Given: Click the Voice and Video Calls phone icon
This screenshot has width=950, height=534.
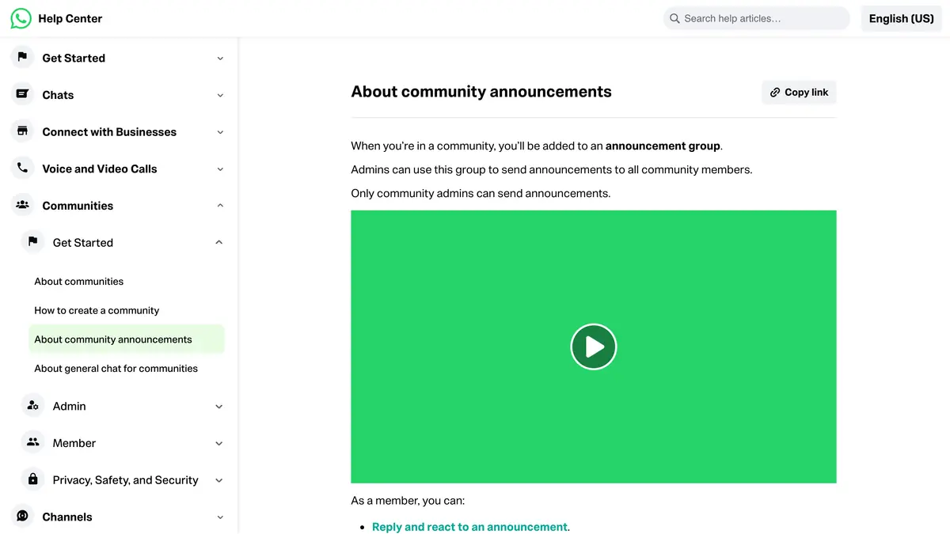Looking at the screenshot, I should pos(22,168).
